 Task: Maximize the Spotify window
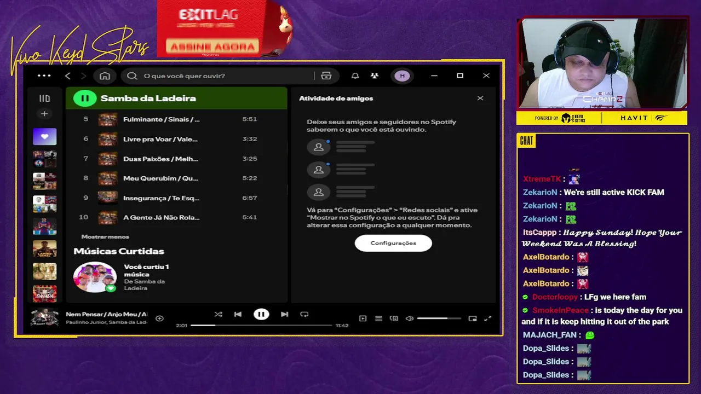coord(460,76)
